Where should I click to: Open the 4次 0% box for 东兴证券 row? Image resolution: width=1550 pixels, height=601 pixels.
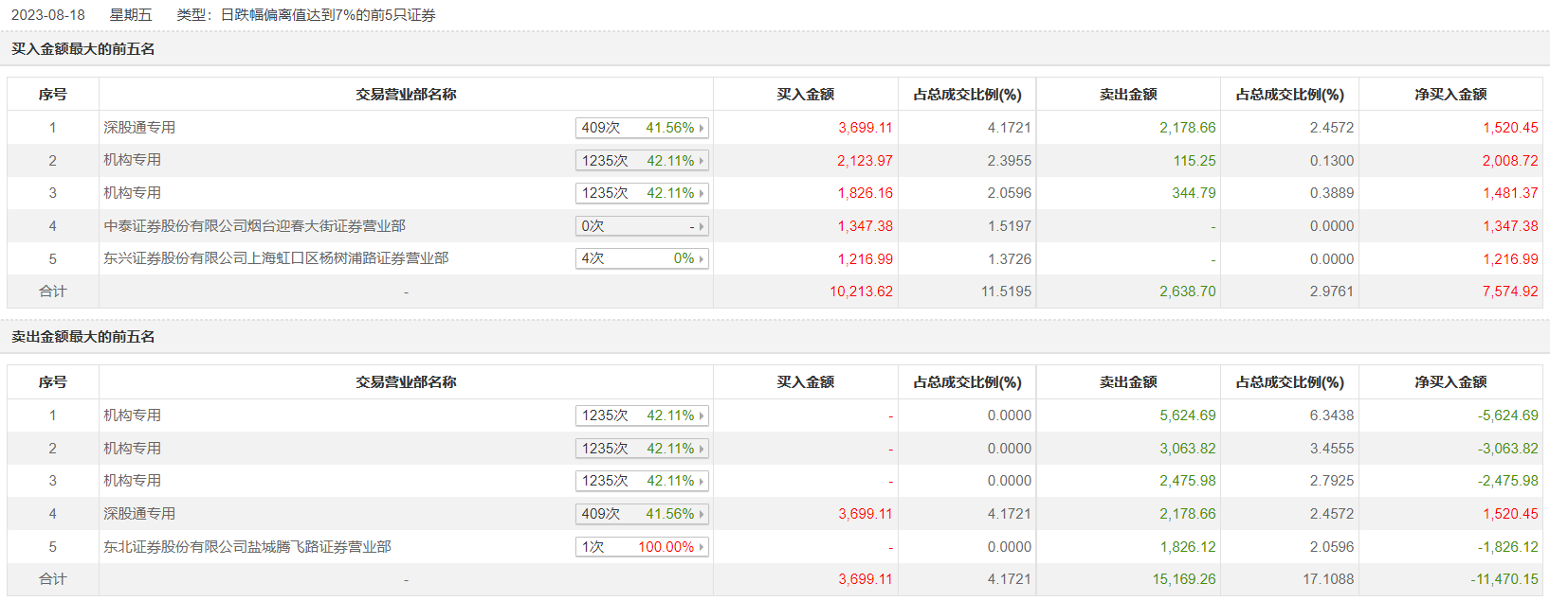click(642, 258)
